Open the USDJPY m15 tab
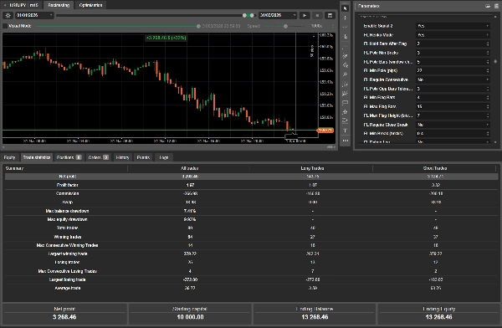This screenshot has height=328, width=502. click(x=24, y=5)
